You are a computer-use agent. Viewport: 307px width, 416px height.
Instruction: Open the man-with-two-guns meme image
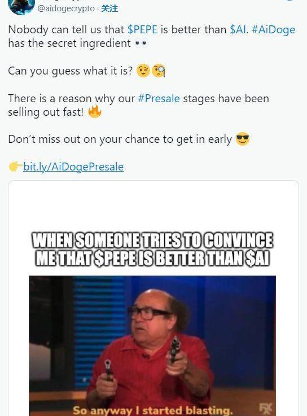tap(152, 345)
